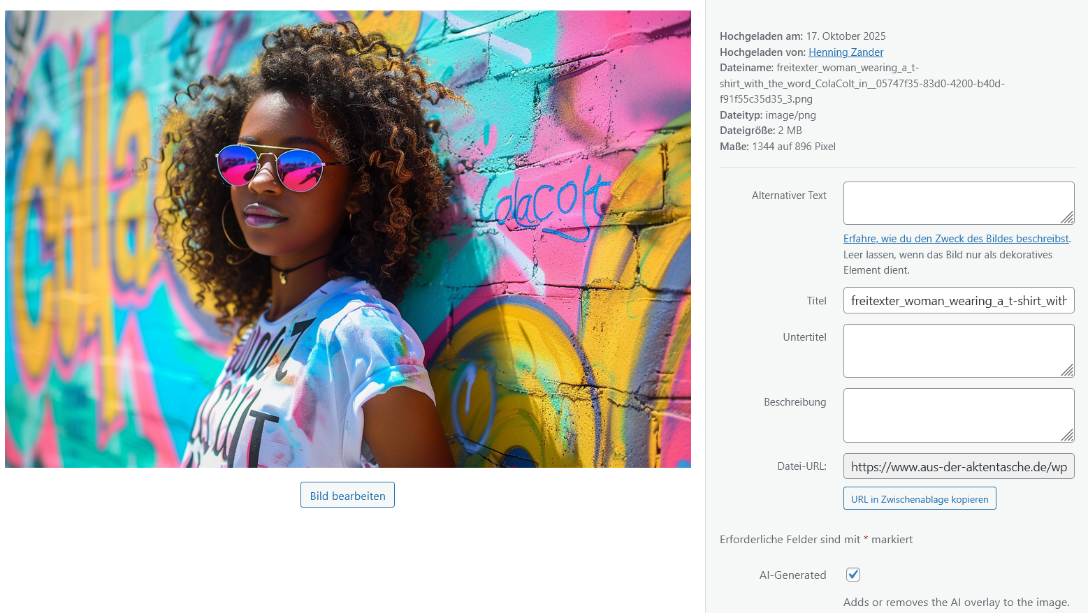This screenshot has height=613, width=1088.
Task: Click the Alternativer Text label
Action: (x=789, y=195)
